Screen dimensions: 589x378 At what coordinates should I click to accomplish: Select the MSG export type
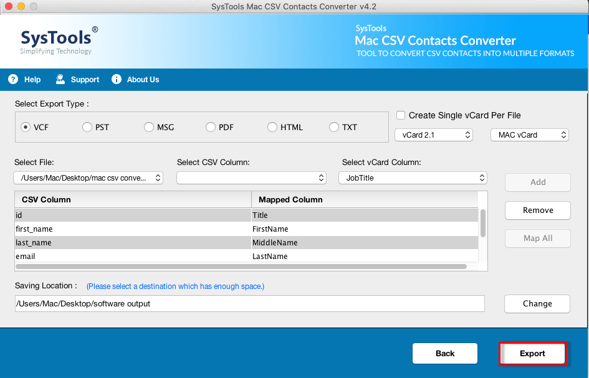coord(148,126)
